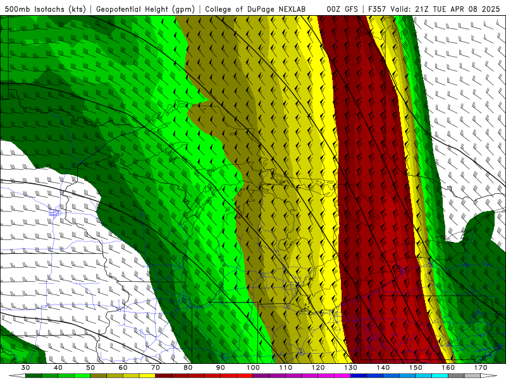
Task: Click the '130' label on the color scale
Action: click(351, 368)
